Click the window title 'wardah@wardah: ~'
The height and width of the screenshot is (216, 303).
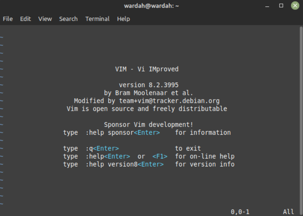click(x=151, y=6)
